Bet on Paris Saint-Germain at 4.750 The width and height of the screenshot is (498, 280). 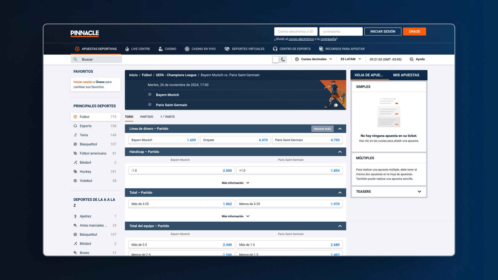tap(307, 140)
